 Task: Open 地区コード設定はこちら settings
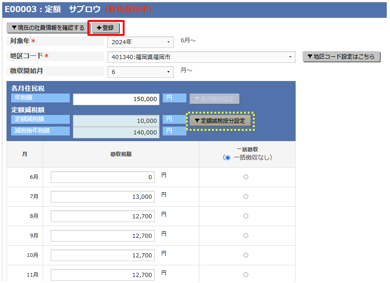click(341, 57)
